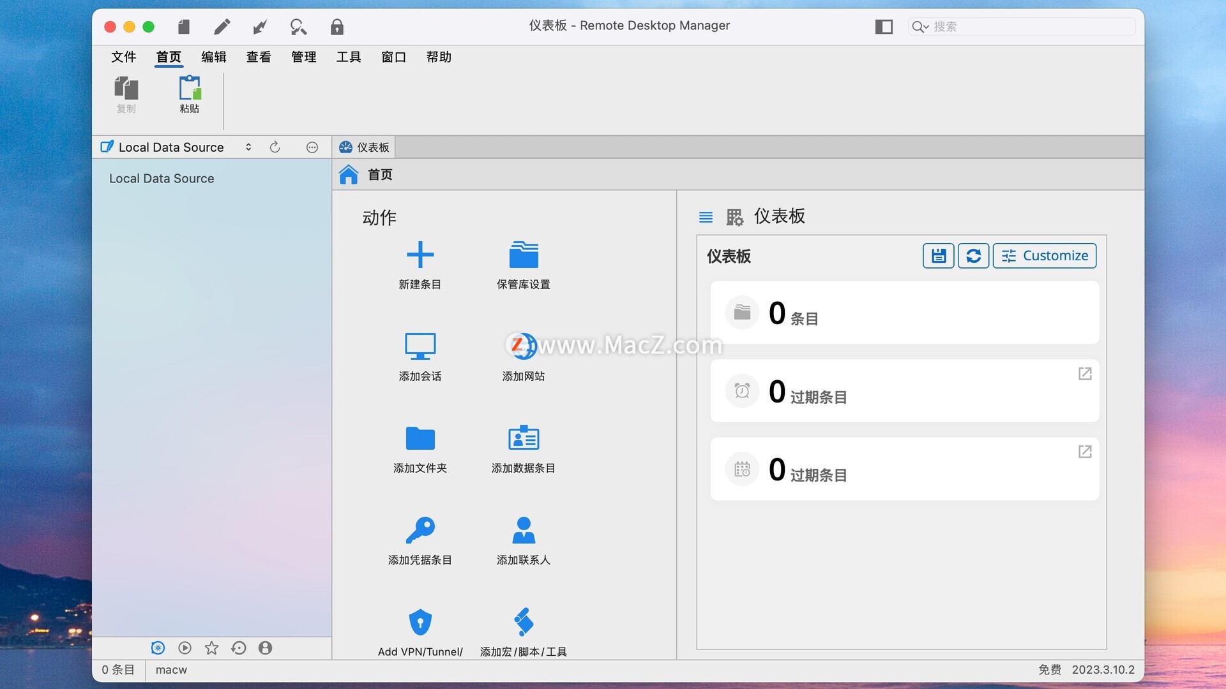Toggle the dashboard hamburger list menu

click(x=706, y=218)
